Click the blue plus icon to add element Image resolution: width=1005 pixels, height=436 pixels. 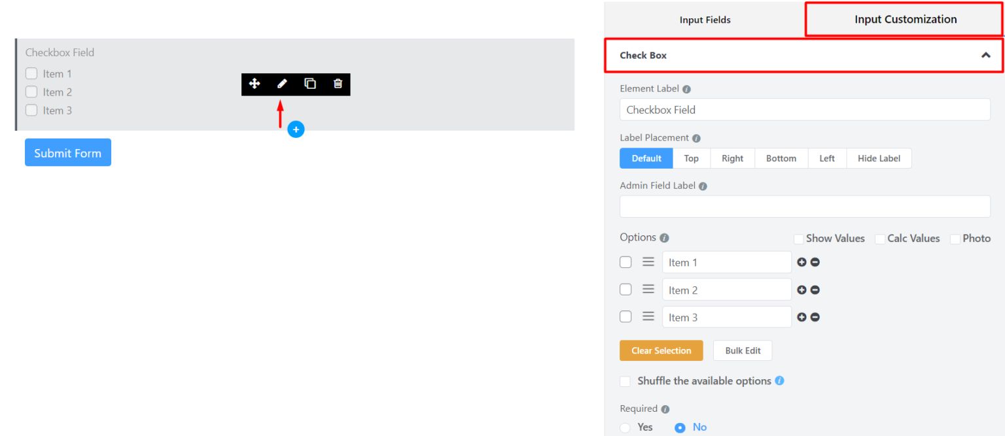pos(296,129)
